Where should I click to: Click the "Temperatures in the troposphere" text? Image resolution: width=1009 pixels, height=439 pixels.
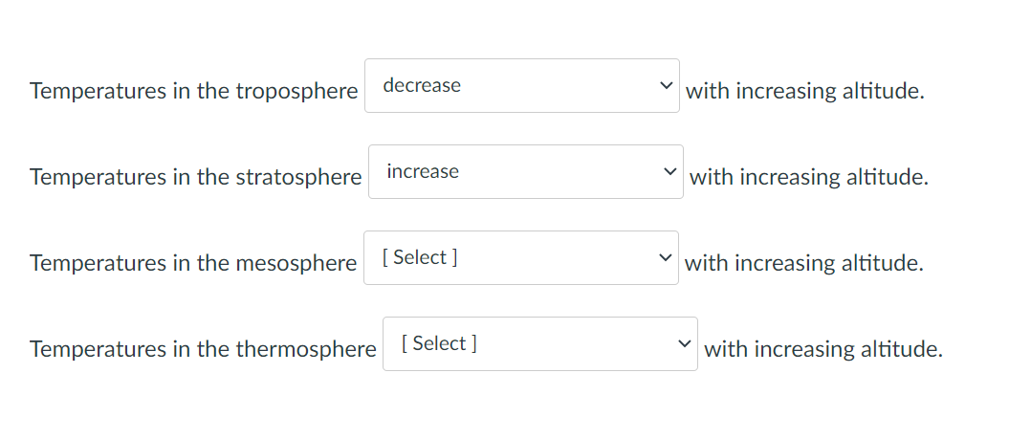(193, 92)
